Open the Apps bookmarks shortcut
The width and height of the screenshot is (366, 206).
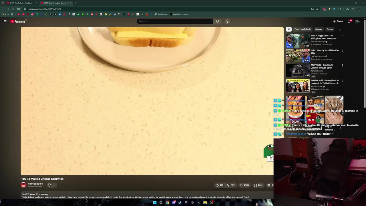(x=5, y=14)
